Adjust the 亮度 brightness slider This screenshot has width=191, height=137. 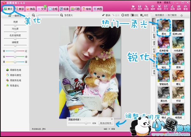(x=15, y=25)
